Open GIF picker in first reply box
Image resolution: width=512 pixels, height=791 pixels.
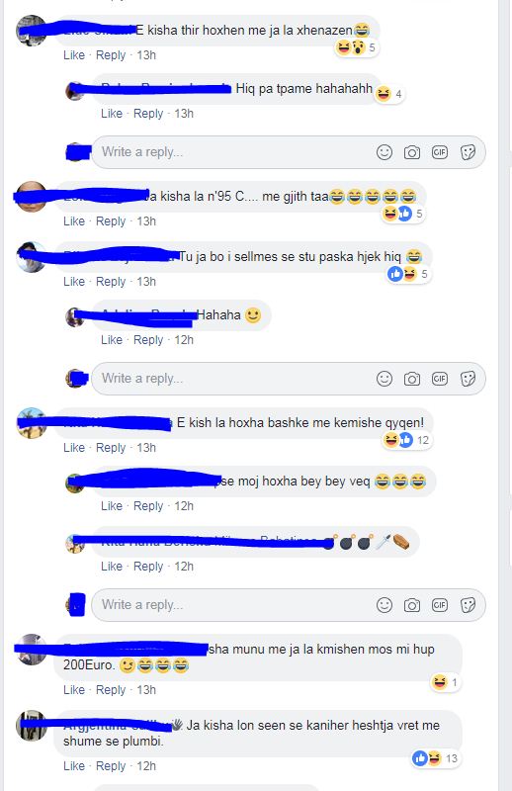point(440,152)
